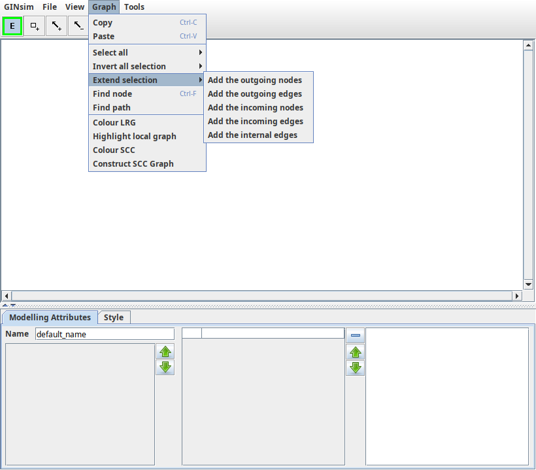Image resolution: width=536 pixels, height=470 pixels.
Task: Click the green down arrow in the middle panel
Action: (355, 367)
